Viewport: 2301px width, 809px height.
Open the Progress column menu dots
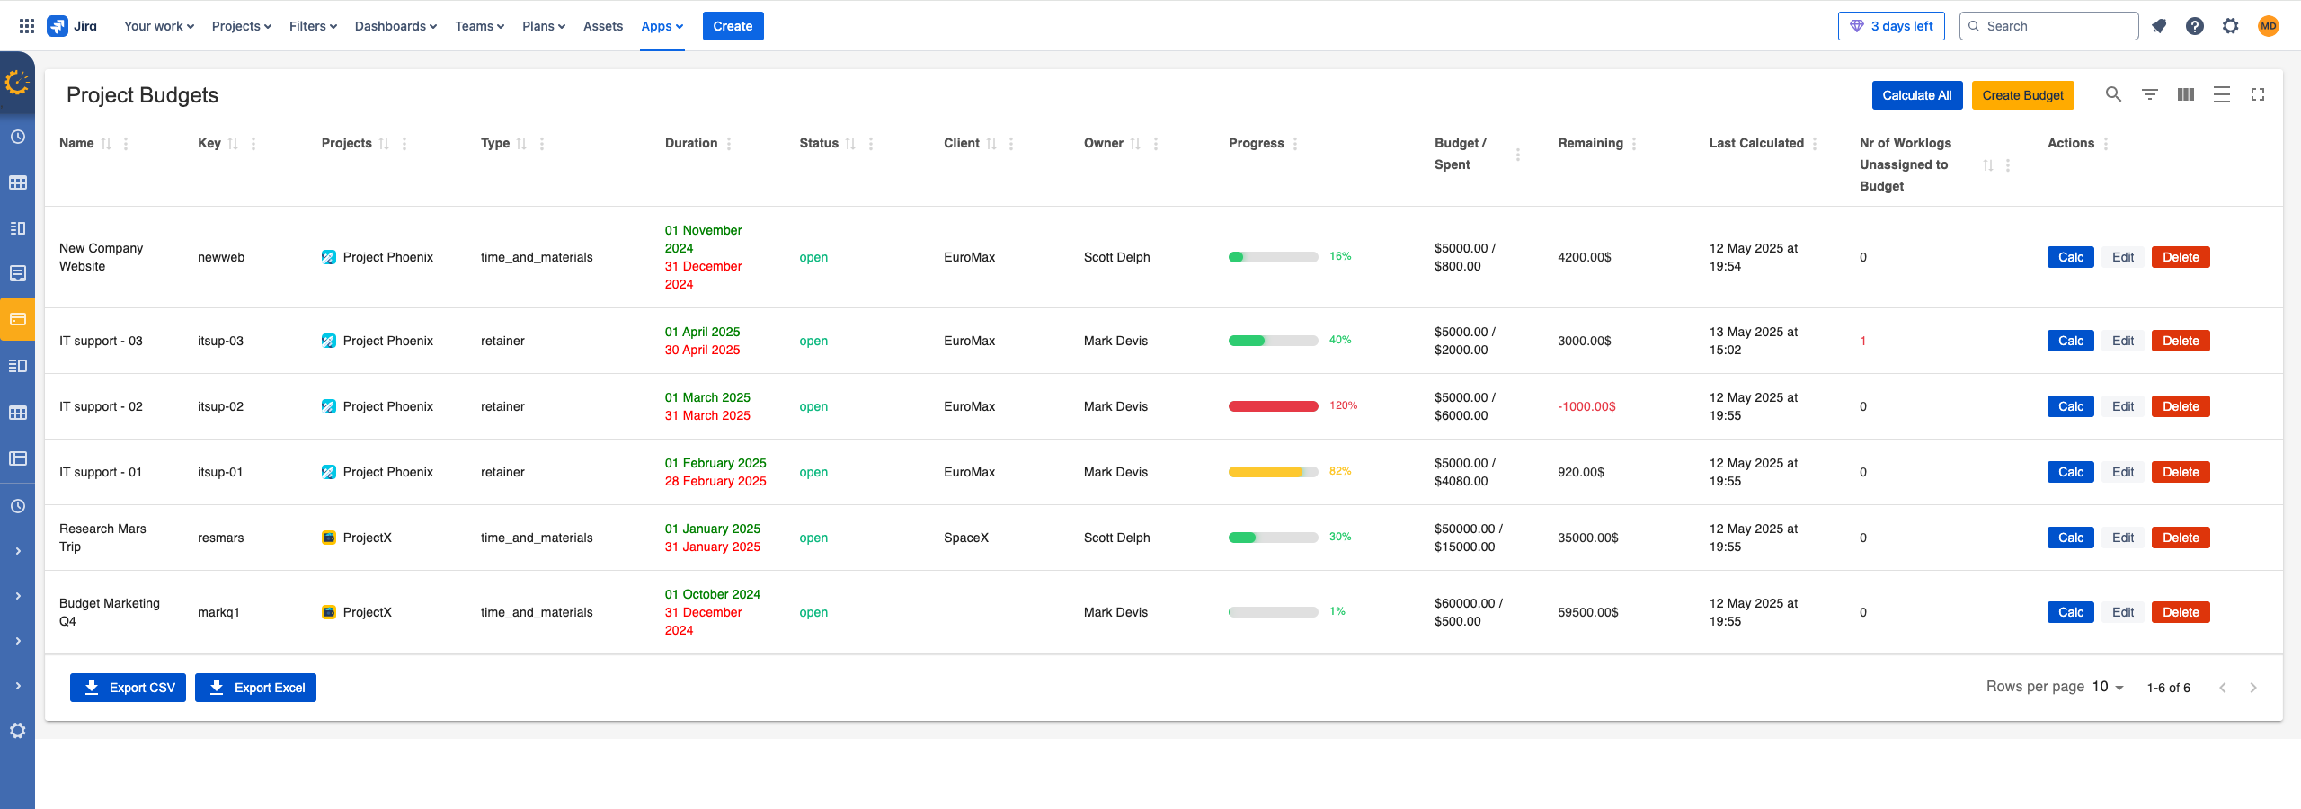(1295, 144)
